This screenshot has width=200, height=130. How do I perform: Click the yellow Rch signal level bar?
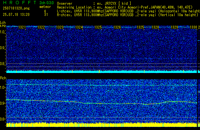[x=102, y=125]
